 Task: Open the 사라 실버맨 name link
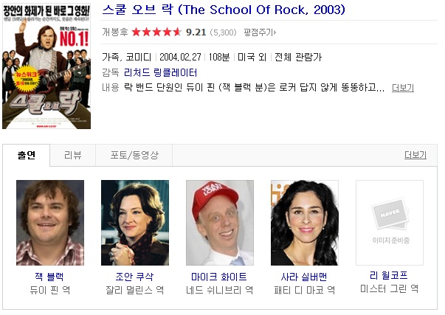click(x=304, y=277)
